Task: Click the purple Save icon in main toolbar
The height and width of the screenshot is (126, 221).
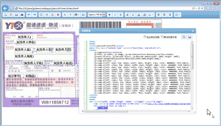Action: click(x=16, y=15)
